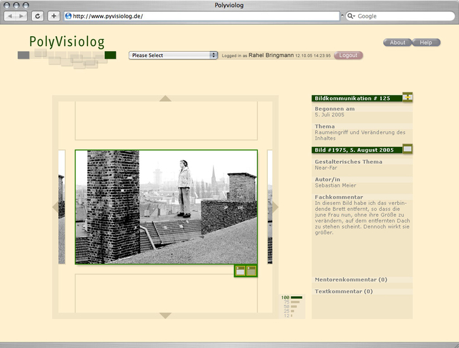The height and width of the screenshot is (348, 459).
Task: Click the Autor/in heading
Action: [x=327, y=180]
